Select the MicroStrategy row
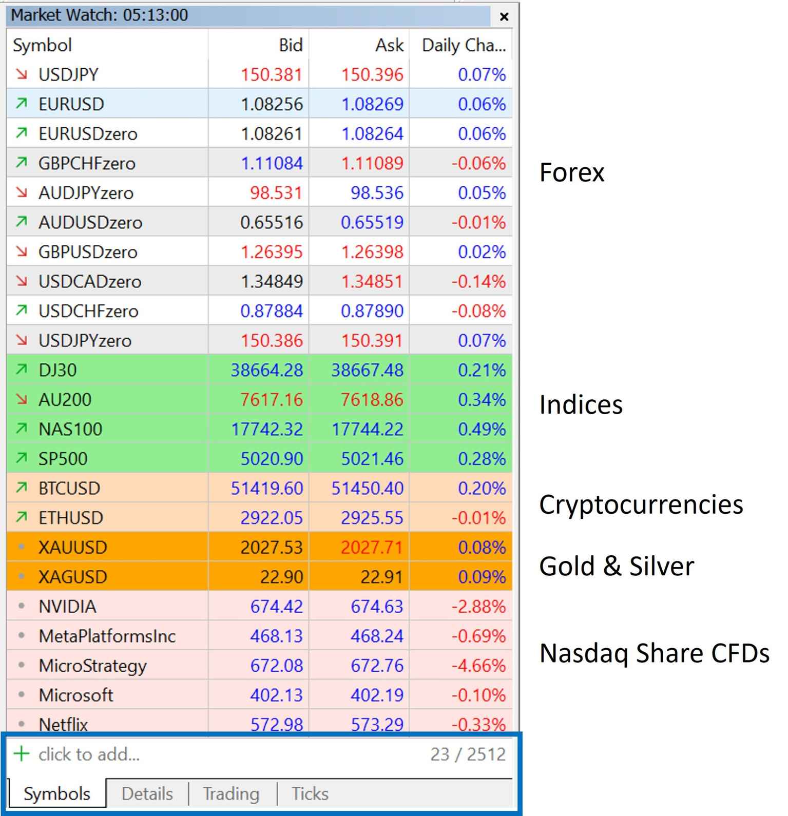 [x=93, y=666]
